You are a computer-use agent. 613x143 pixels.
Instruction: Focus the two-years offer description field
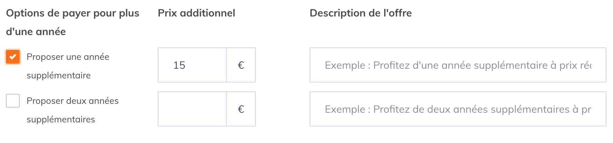click(x=458, y=109)
